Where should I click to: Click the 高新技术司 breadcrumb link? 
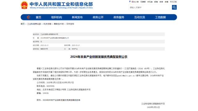point(59,24)
